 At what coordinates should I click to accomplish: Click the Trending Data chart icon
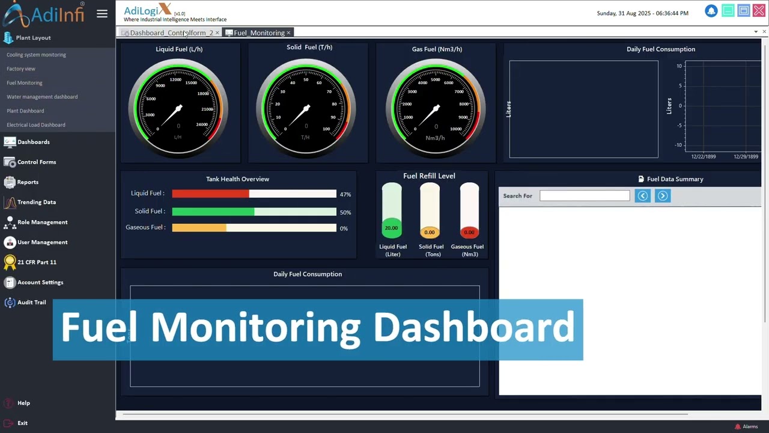[10, 202]
